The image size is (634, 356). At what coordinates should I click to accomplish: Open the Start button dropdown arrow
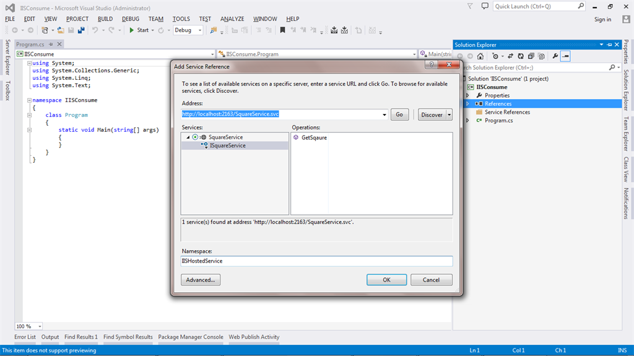click(x=152, y=30)
